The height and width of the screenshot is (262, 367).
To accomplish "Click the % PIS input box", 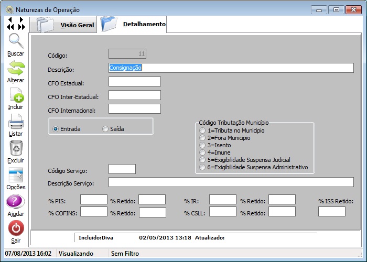I will click(93, 199).
